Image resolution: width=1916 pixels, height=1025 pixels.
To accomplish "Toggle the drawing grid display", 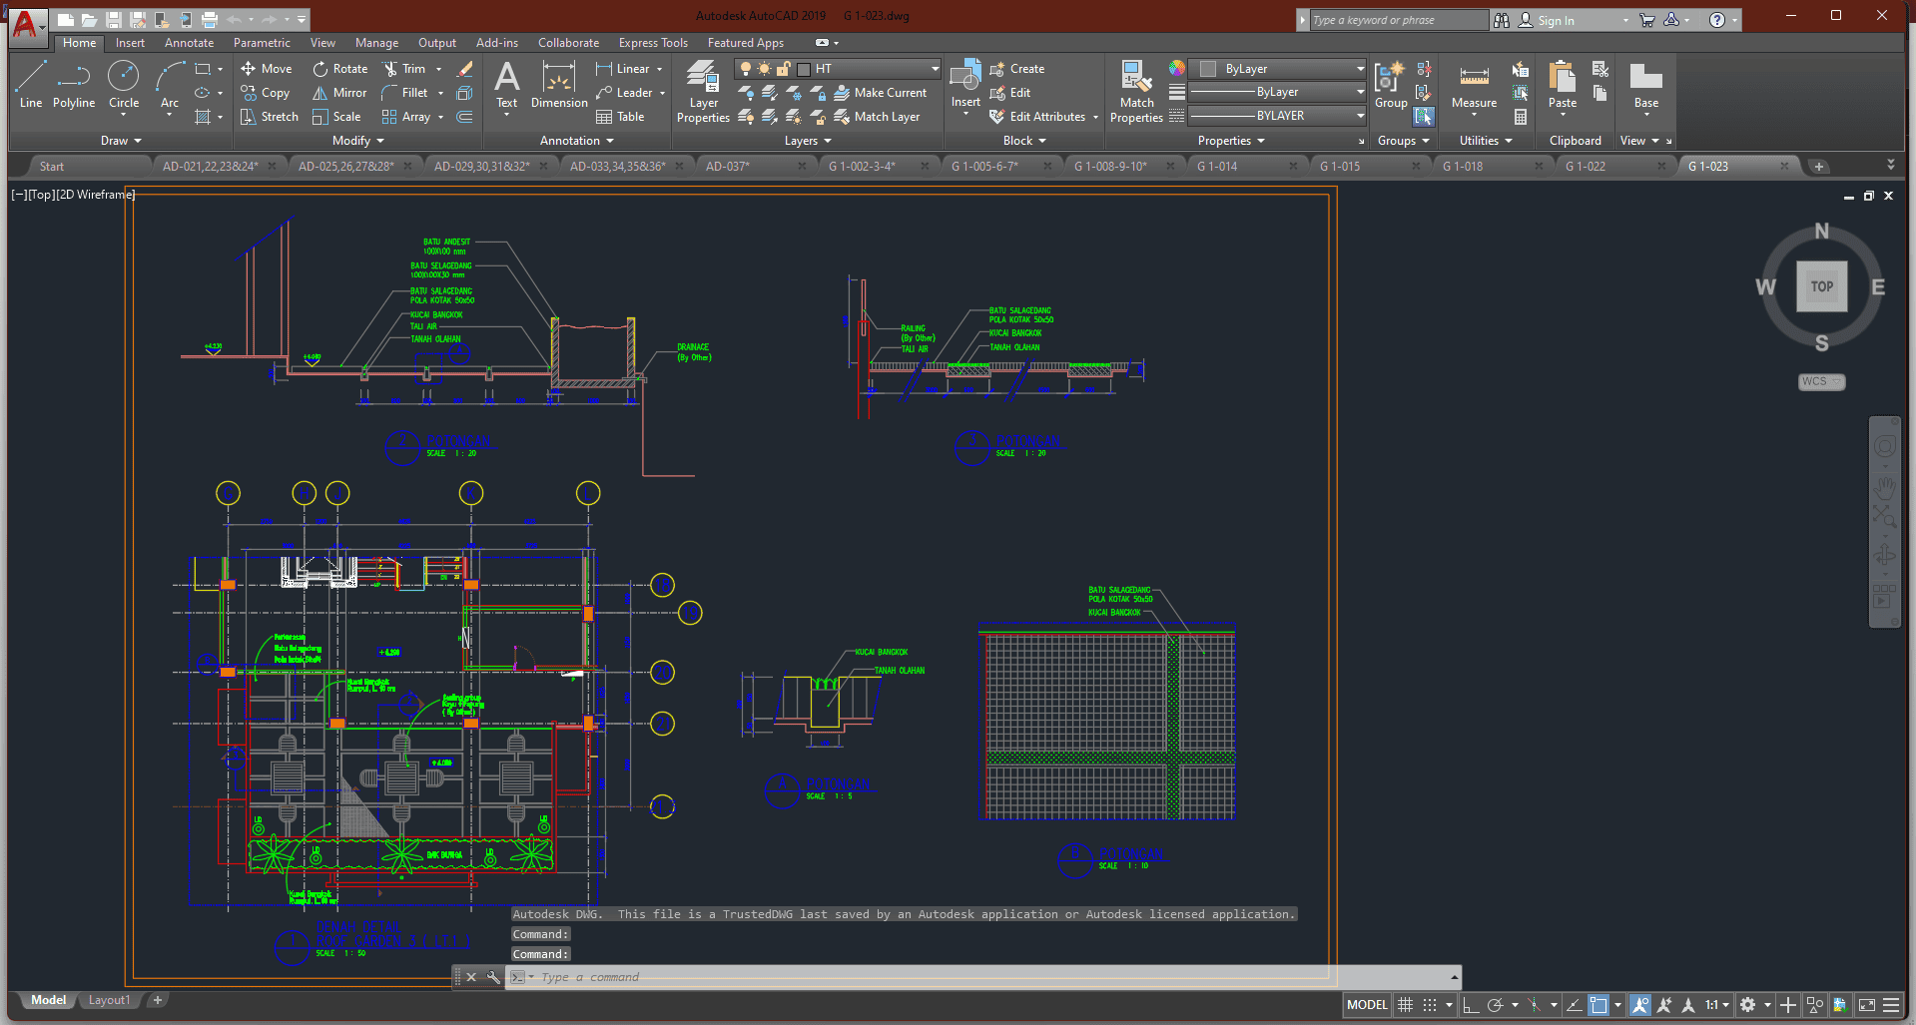I will click(x=1405, y=1005).
